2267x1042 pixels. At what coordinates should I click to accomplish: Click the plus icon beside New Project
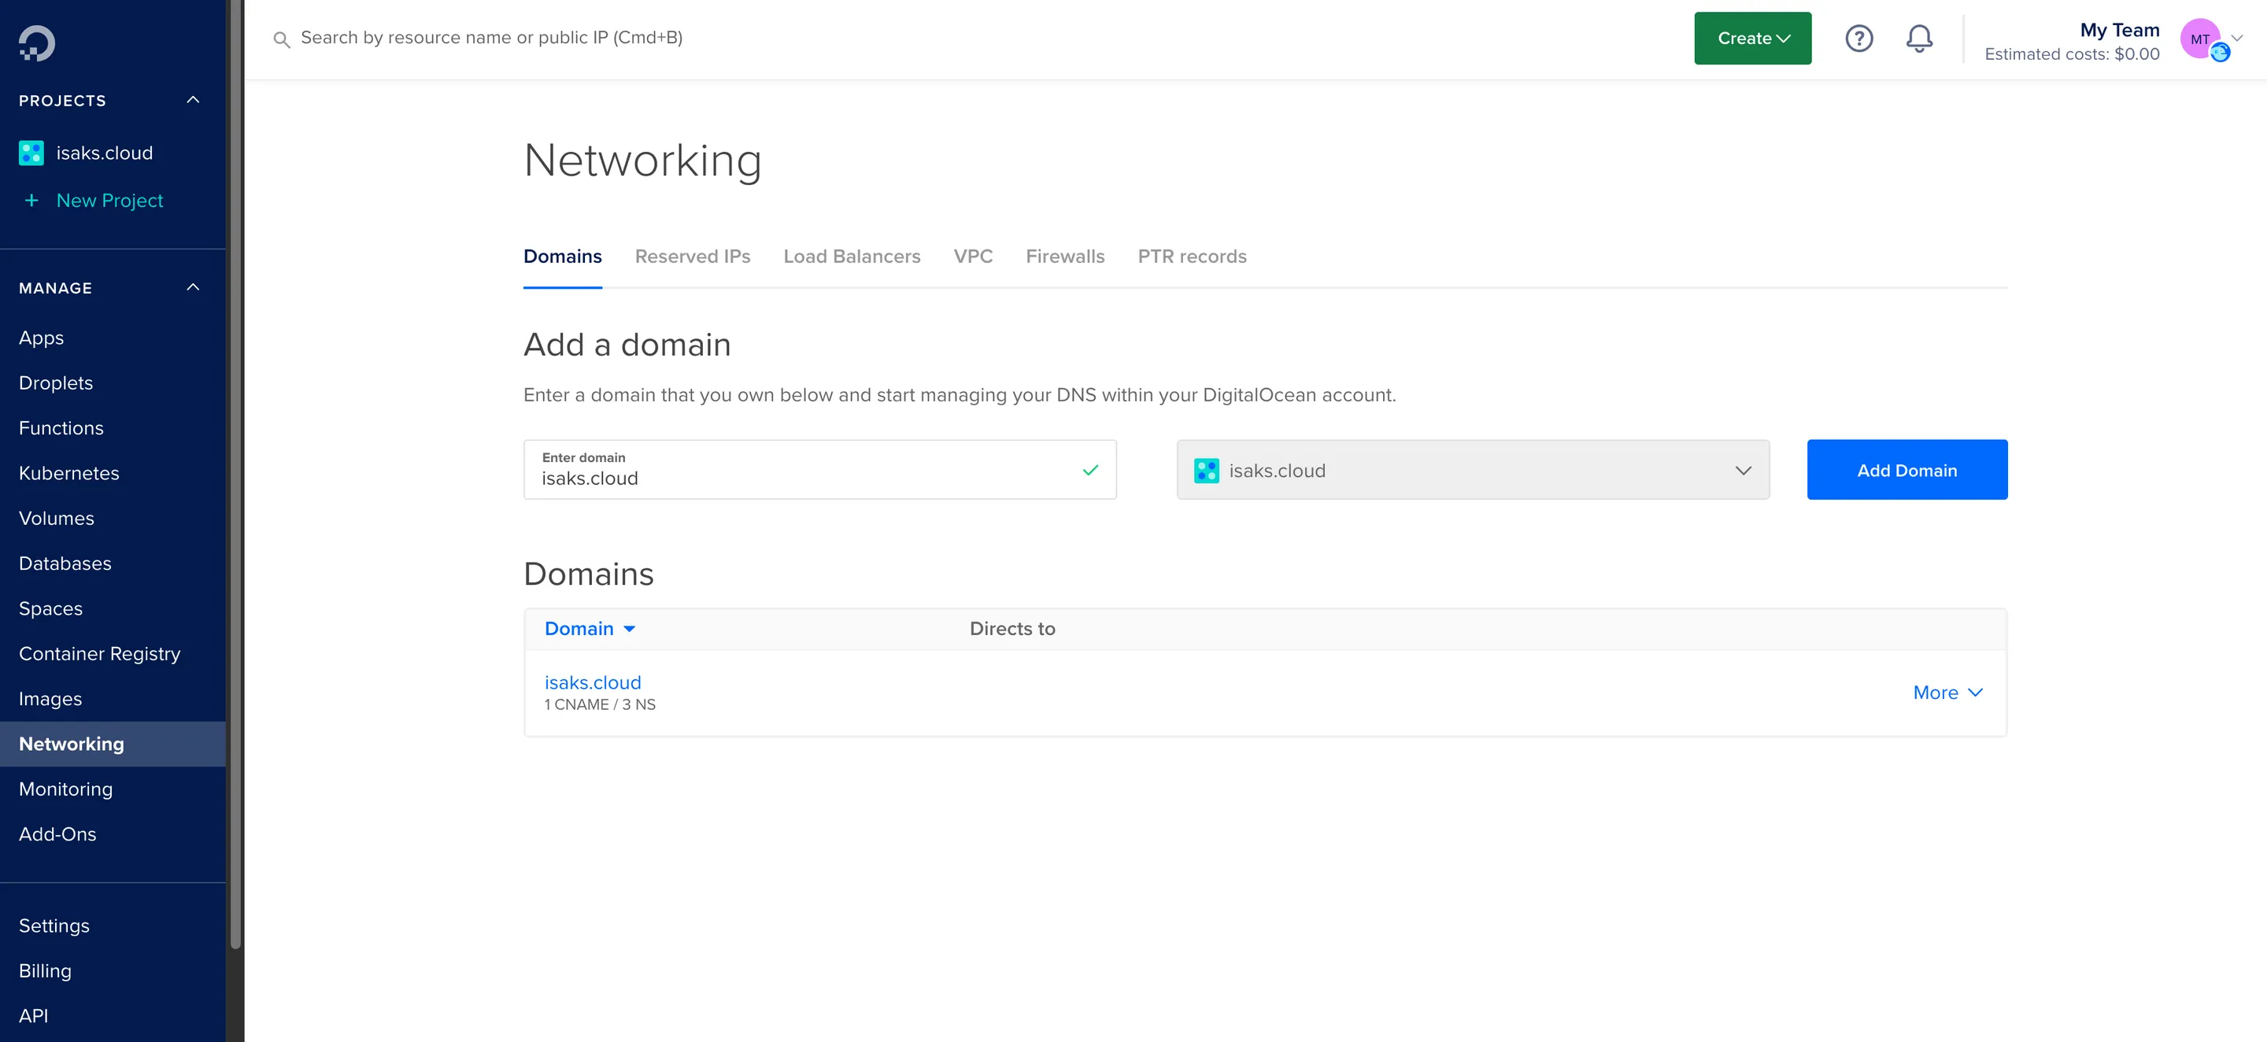31,201
